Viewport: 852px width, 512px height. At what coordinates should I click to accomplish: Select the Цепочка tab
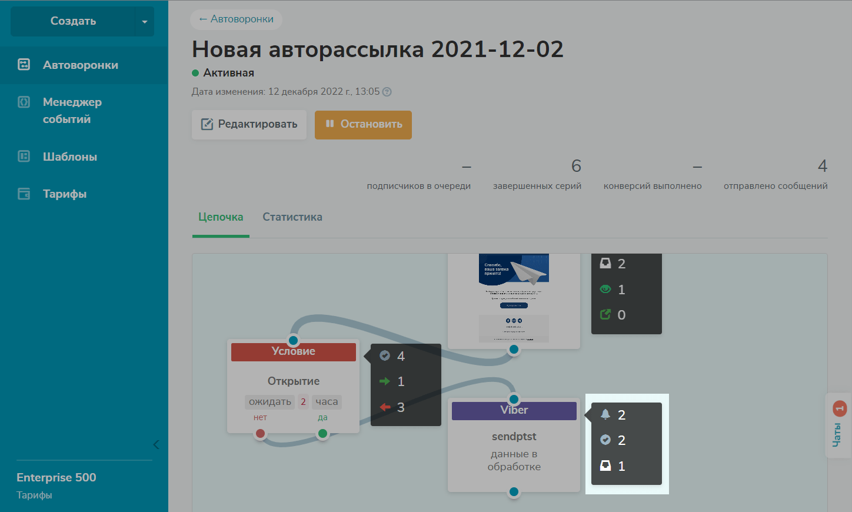coord(221,217)
